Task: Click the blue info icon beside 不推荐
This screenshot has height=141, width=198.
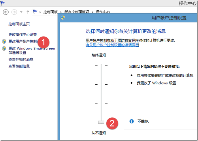Action: 132,121
